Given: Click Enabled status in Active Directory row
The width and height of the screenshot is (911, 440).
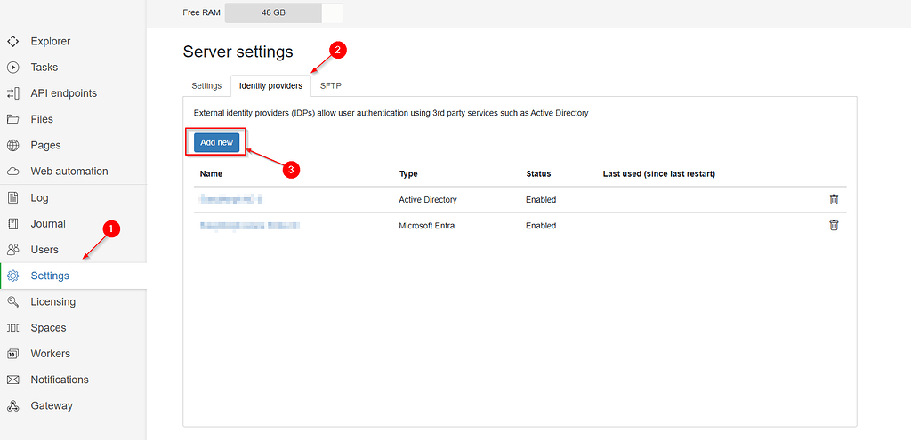Looking at the screenshot, I should click(x=541, y=200).
